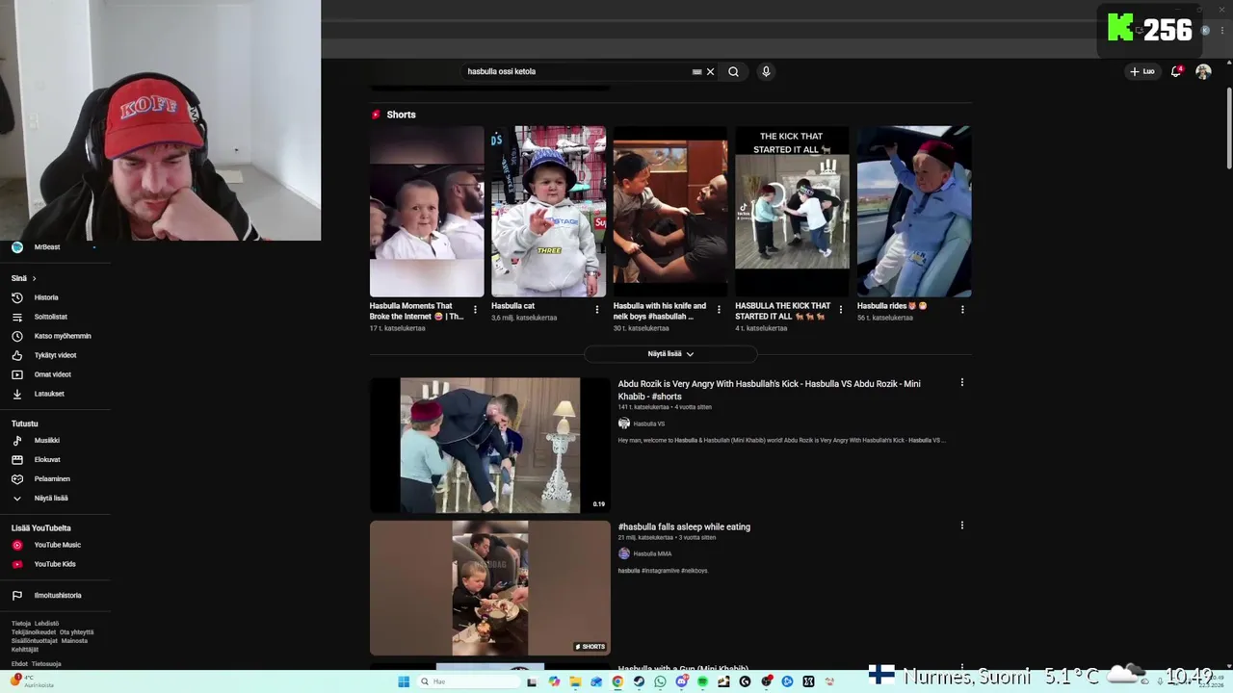Open Sisällöntuottajat footer link
The width and height of the screenshot is (1233, 693).
coord(35,641)
